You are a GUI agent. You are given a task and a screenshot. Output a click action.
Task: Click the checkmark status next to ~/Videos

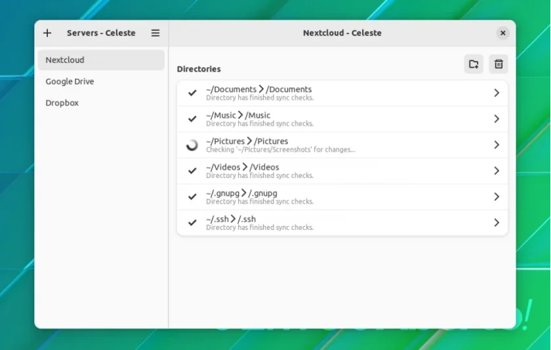[192, 171]
